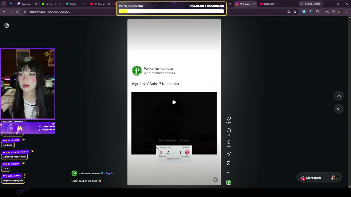
Task: Click the webcam overlay of the streamer
Action: [28, 84]
